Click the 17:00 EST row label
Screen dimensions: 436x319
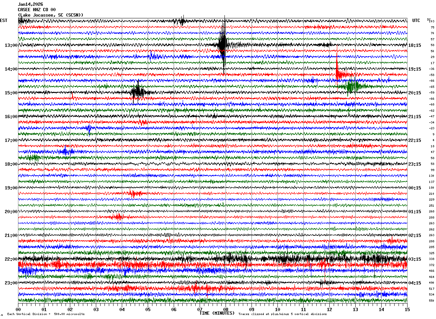11,140
